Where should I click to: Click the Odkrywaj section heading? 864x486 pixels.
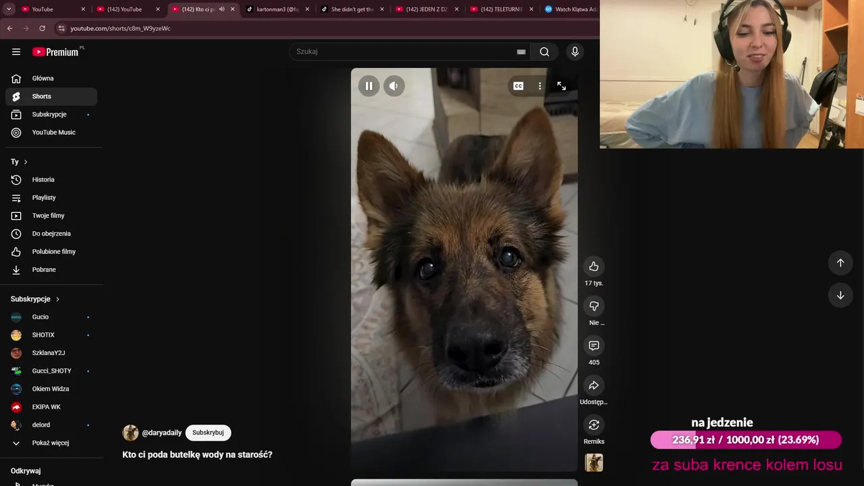point(26,471)
